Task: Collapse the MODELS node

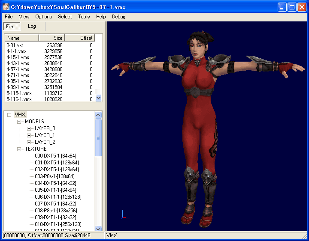Action: (x=19, y=122)
